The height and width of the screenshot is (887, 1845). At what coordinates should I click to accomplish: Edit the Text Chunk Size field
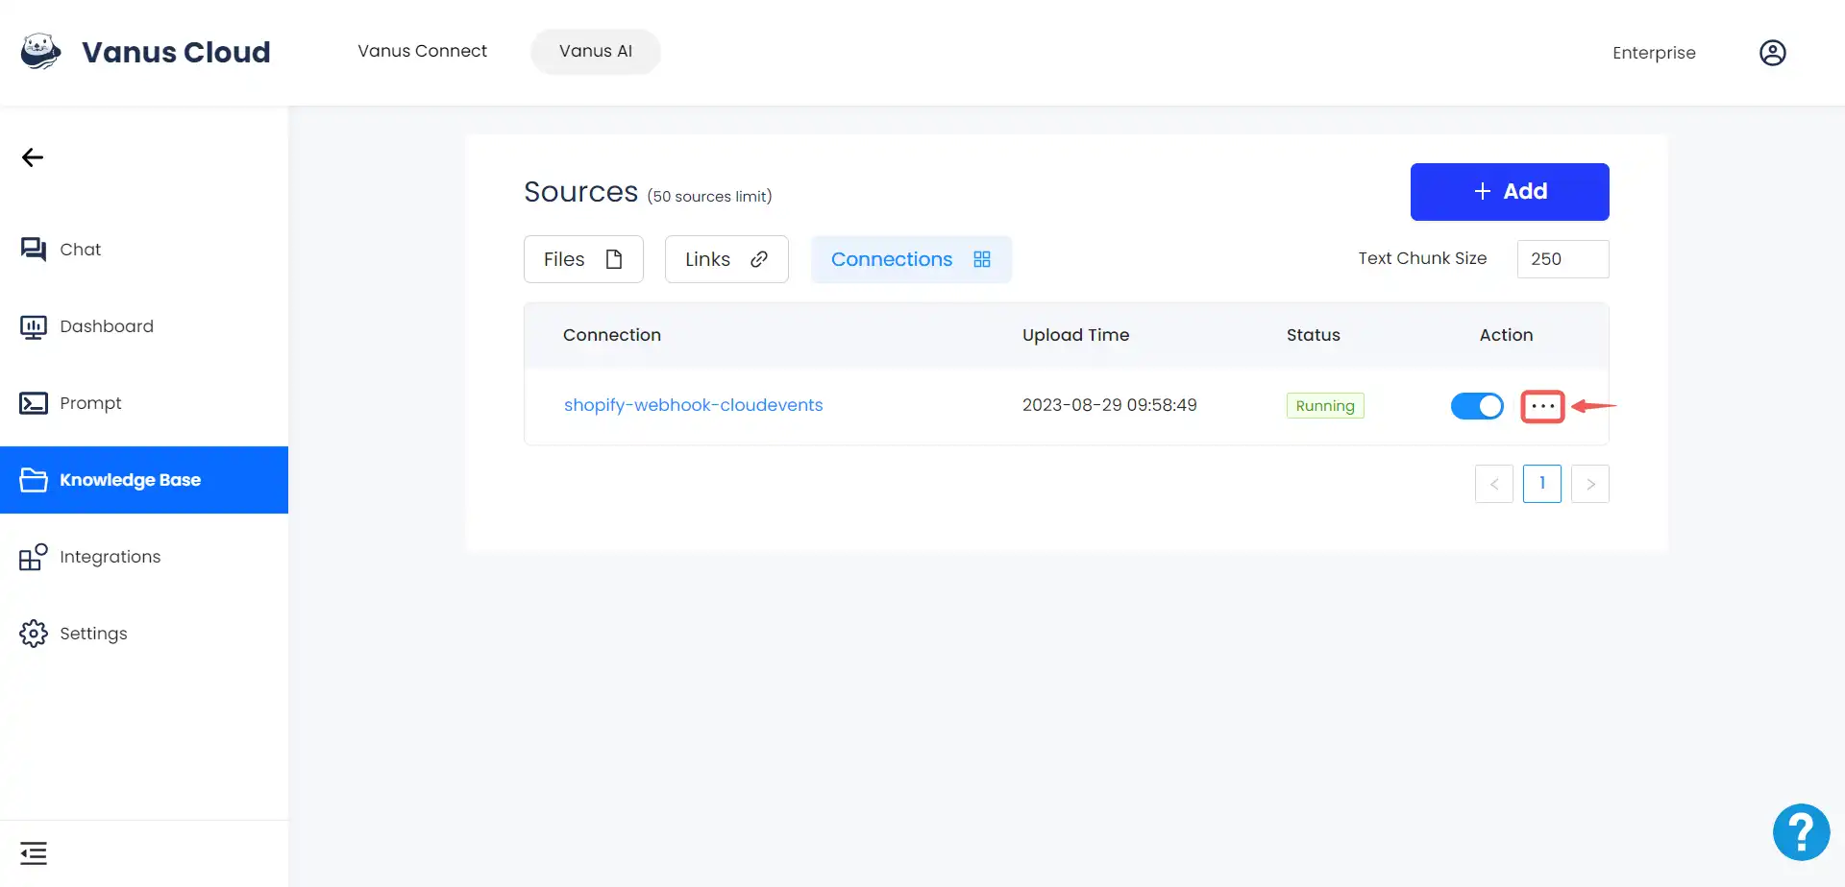[x=1562, y=259]
